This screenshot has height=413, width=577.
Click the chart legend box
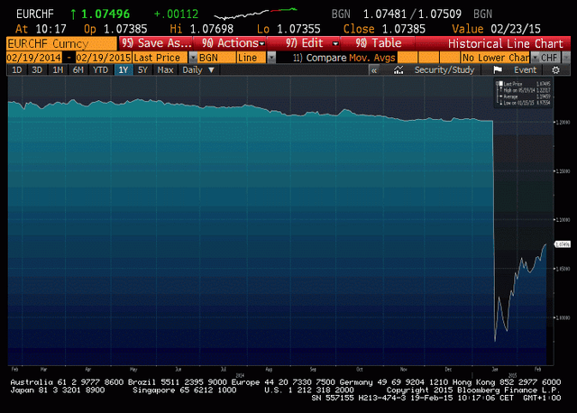pos(523,93)
